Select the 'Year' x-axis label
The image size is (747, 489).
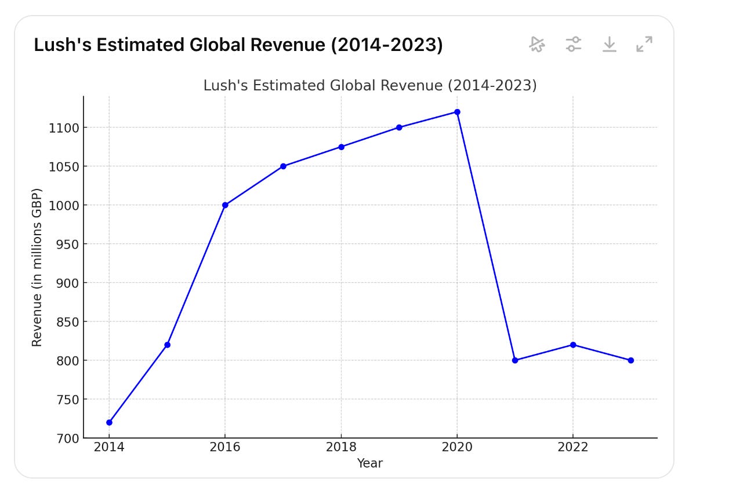(x=370, y=463)
